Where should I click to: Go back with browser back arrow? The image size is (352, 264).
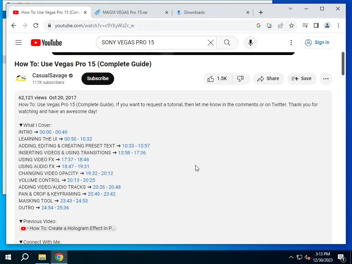click(x=14, y=25)
